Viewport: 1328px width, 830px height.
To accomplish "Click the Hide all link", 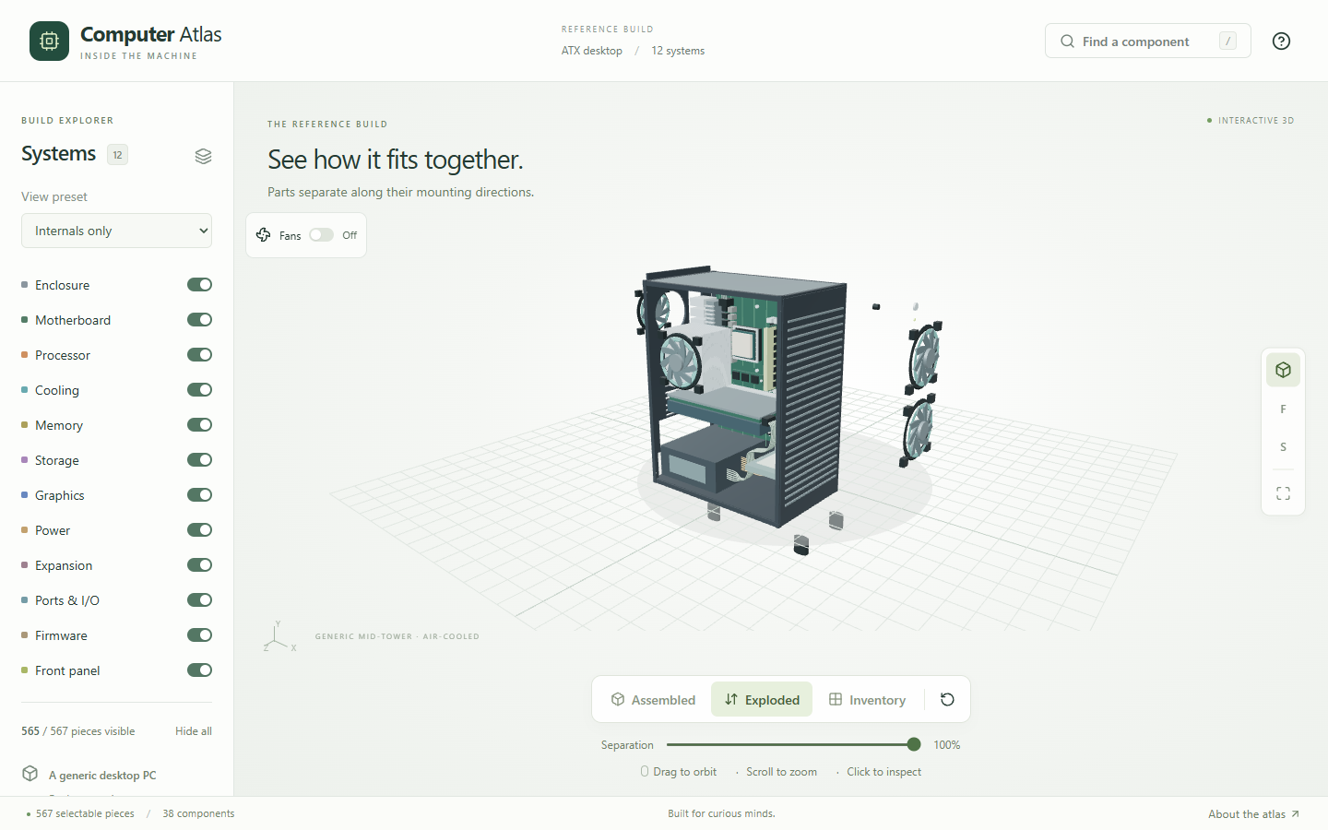I will 194,731.
